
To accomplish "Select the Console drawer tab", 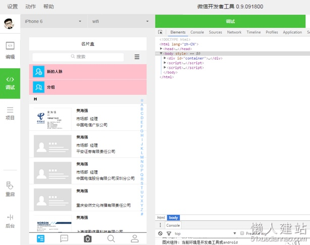I will (173, 225).
